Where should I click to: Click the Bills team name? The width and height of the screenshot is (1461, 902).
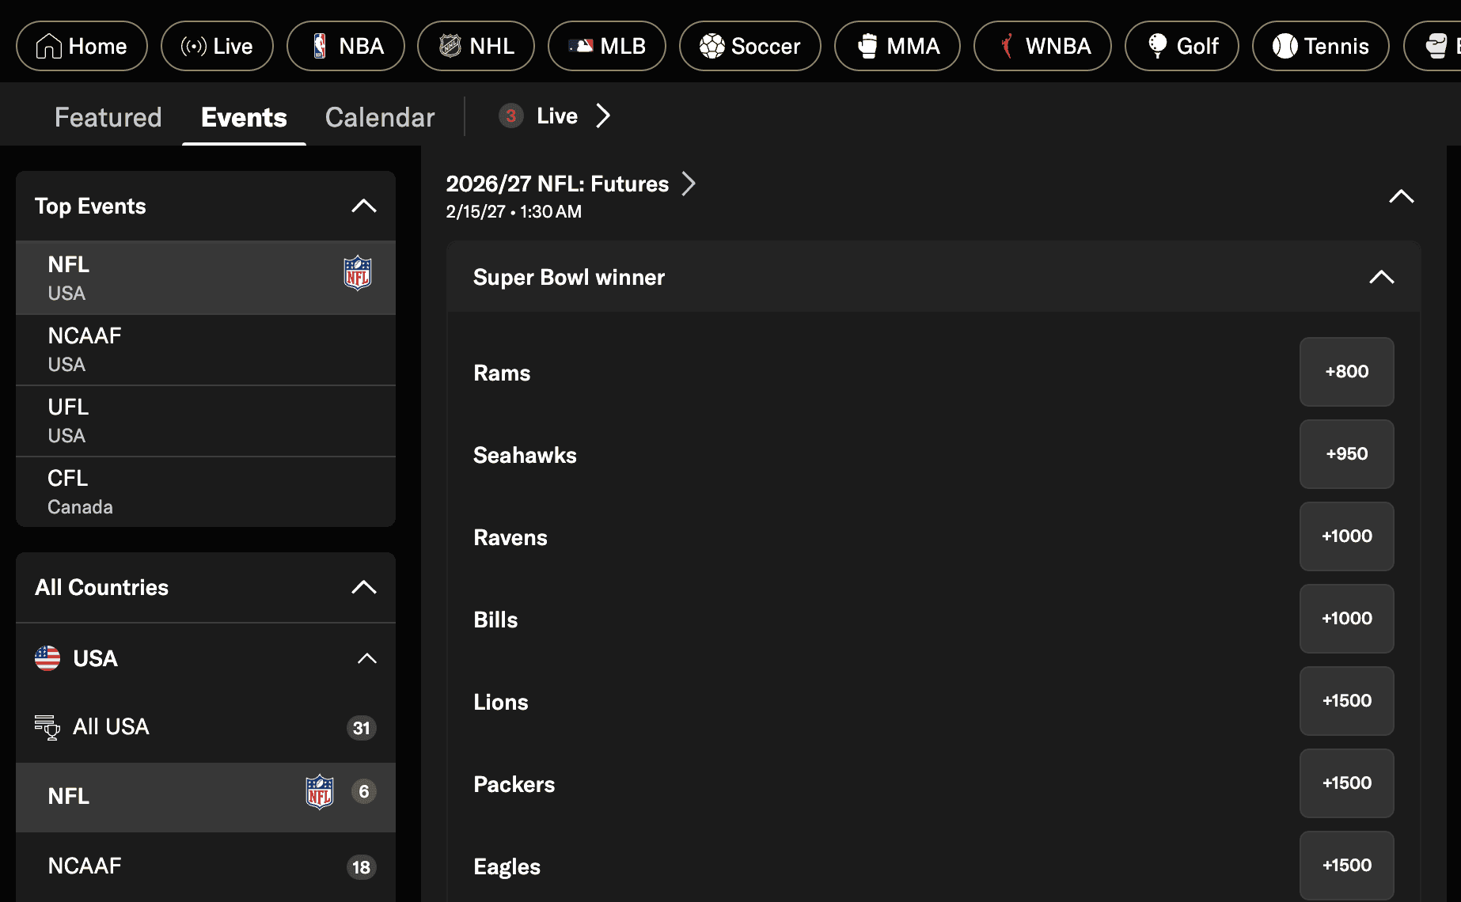tap(495, 620)
